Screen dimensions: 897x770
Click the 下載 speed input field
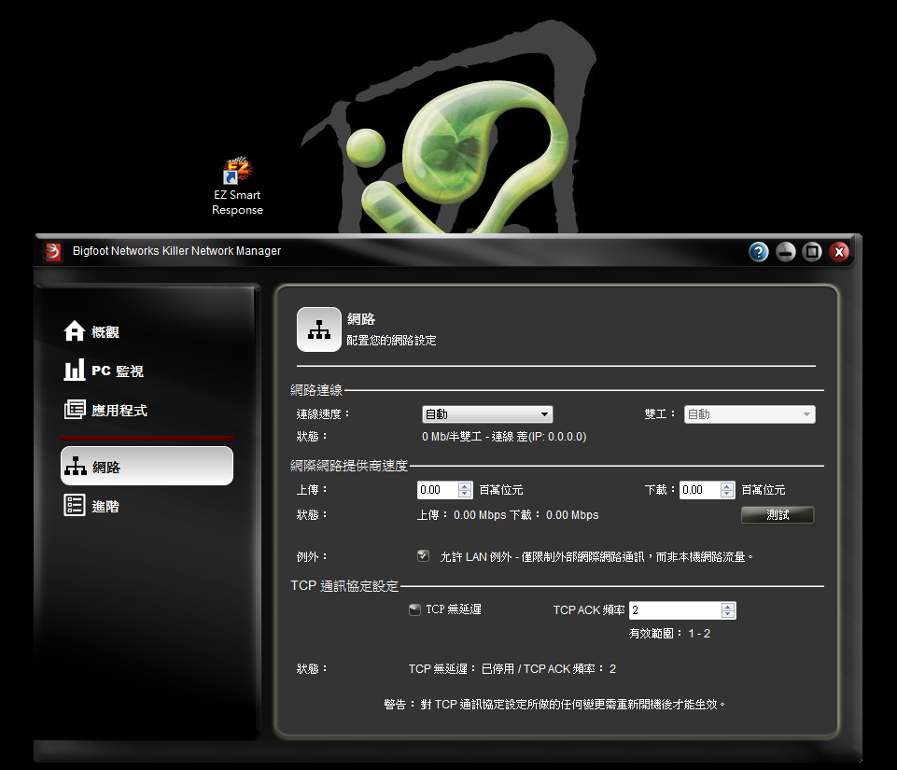[700, 490]
